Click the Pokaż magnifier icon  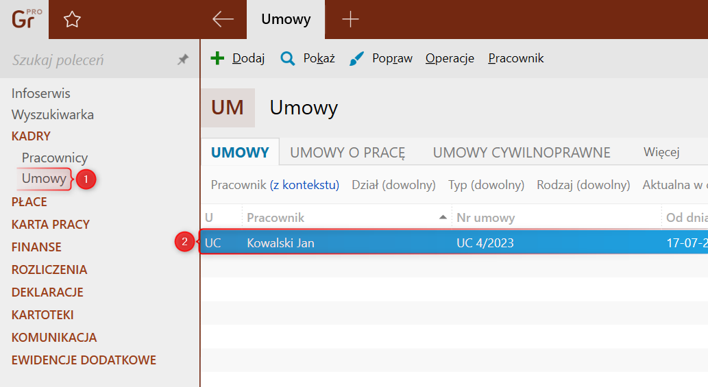pyautogui.click(x=288, y=58)
